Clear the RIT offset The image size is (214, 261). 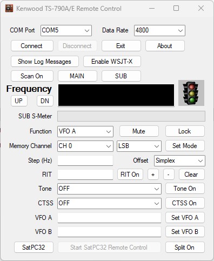click(x=192, y=175)
